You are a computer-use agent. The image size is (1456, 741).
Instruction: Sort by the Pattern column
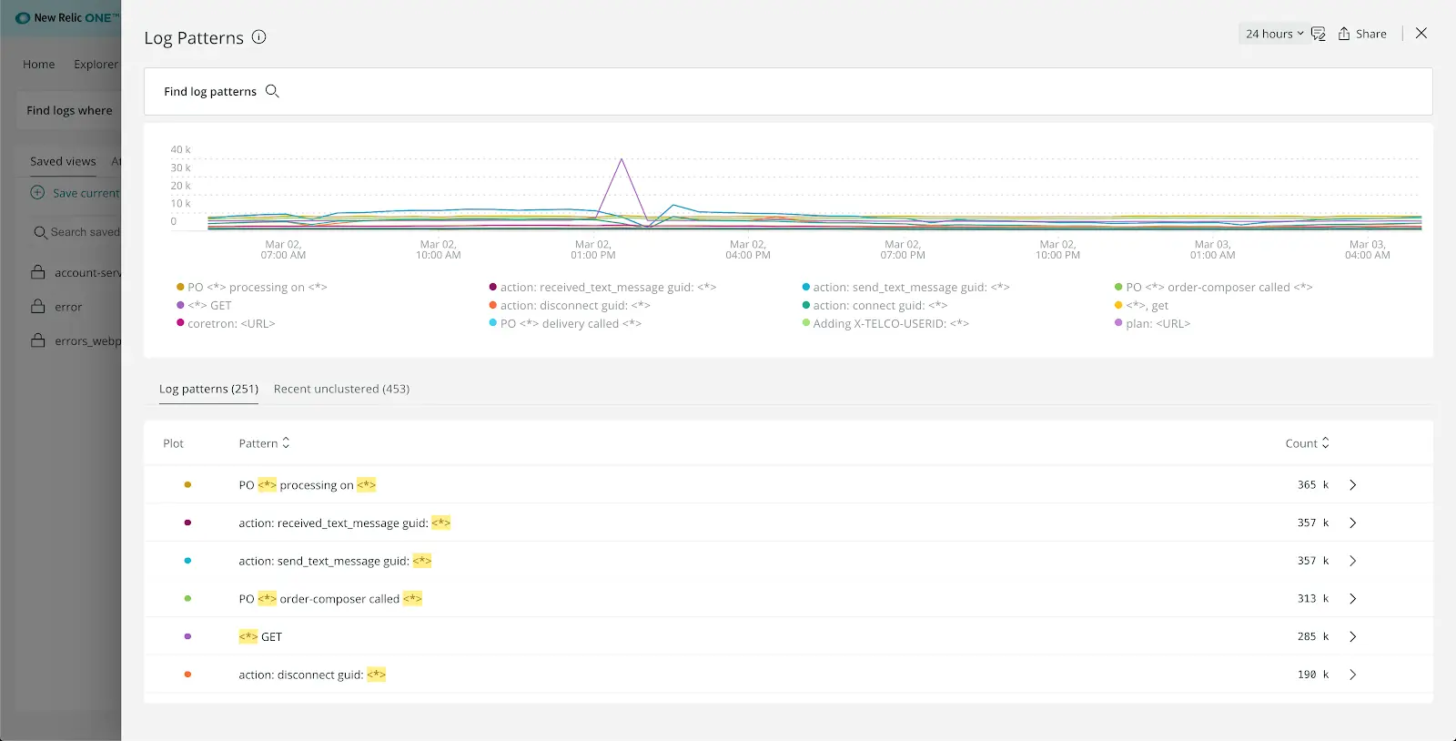pyautogui.click(x=264, y=443)
